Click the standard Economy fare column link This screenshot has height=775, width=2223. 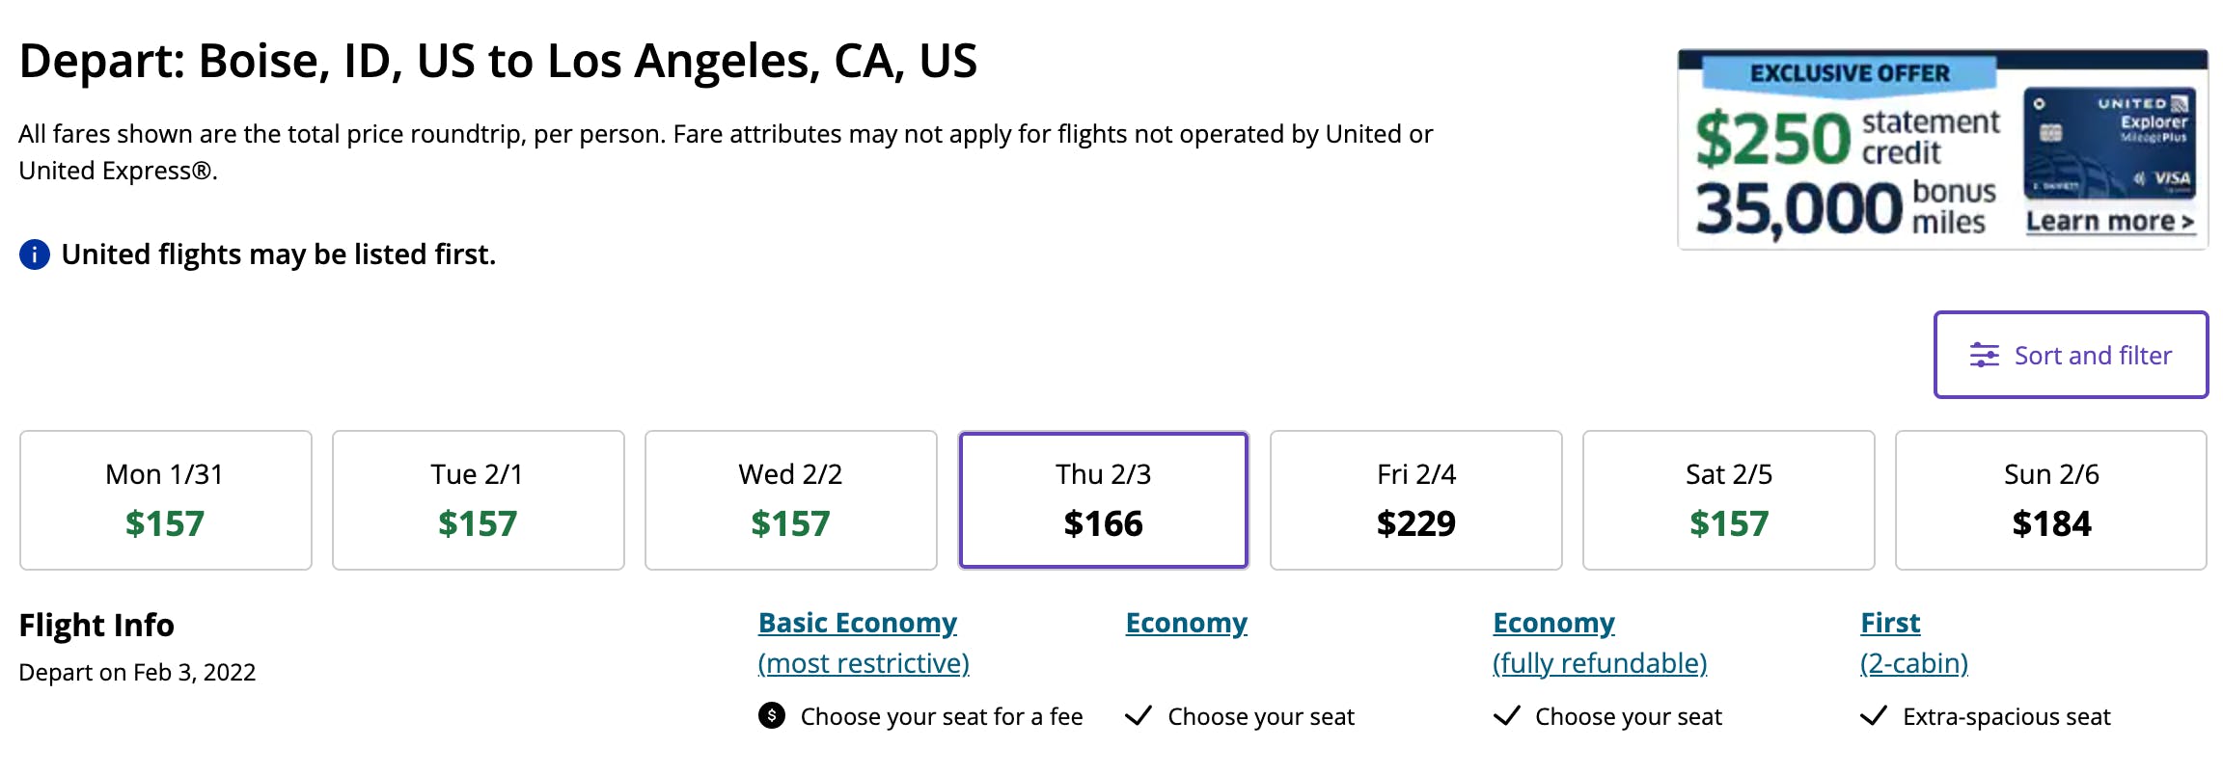(1187, 624)
